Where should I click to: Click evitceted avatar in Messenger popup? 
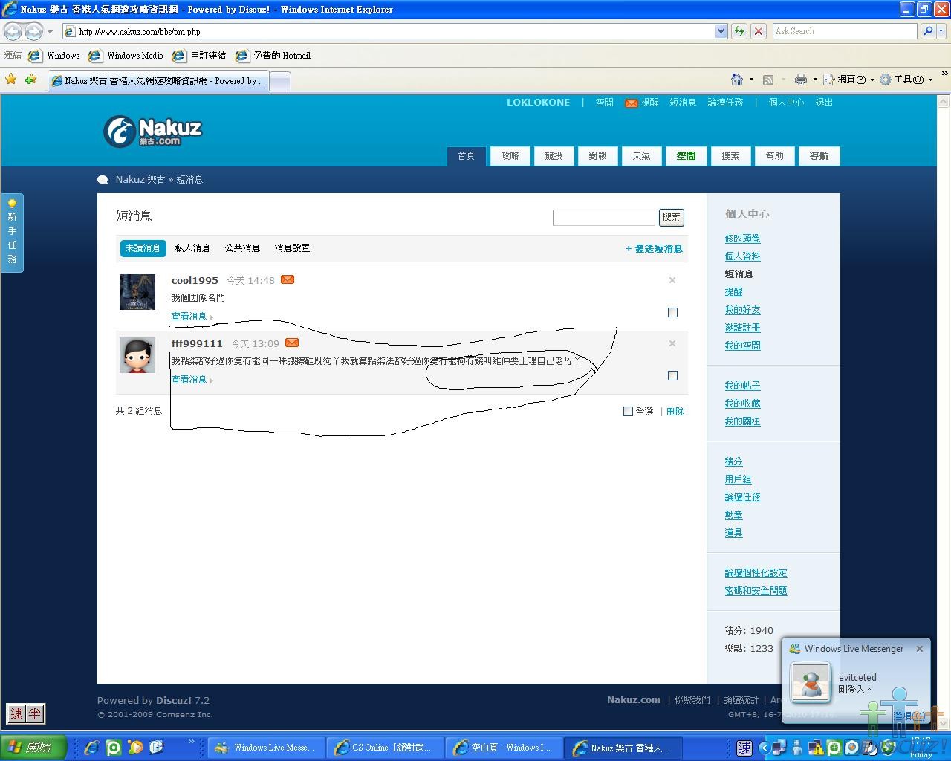pyautogui.click(x=810, y=681)
